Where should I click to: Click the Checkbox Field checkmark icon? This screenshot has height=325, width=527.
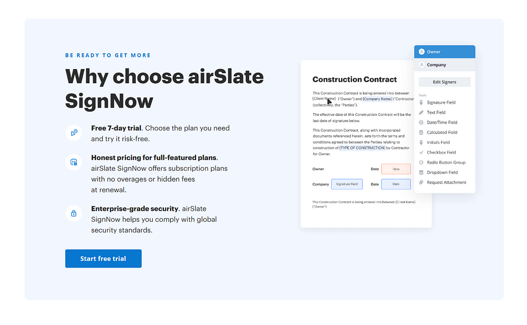(x=421, y=153)
